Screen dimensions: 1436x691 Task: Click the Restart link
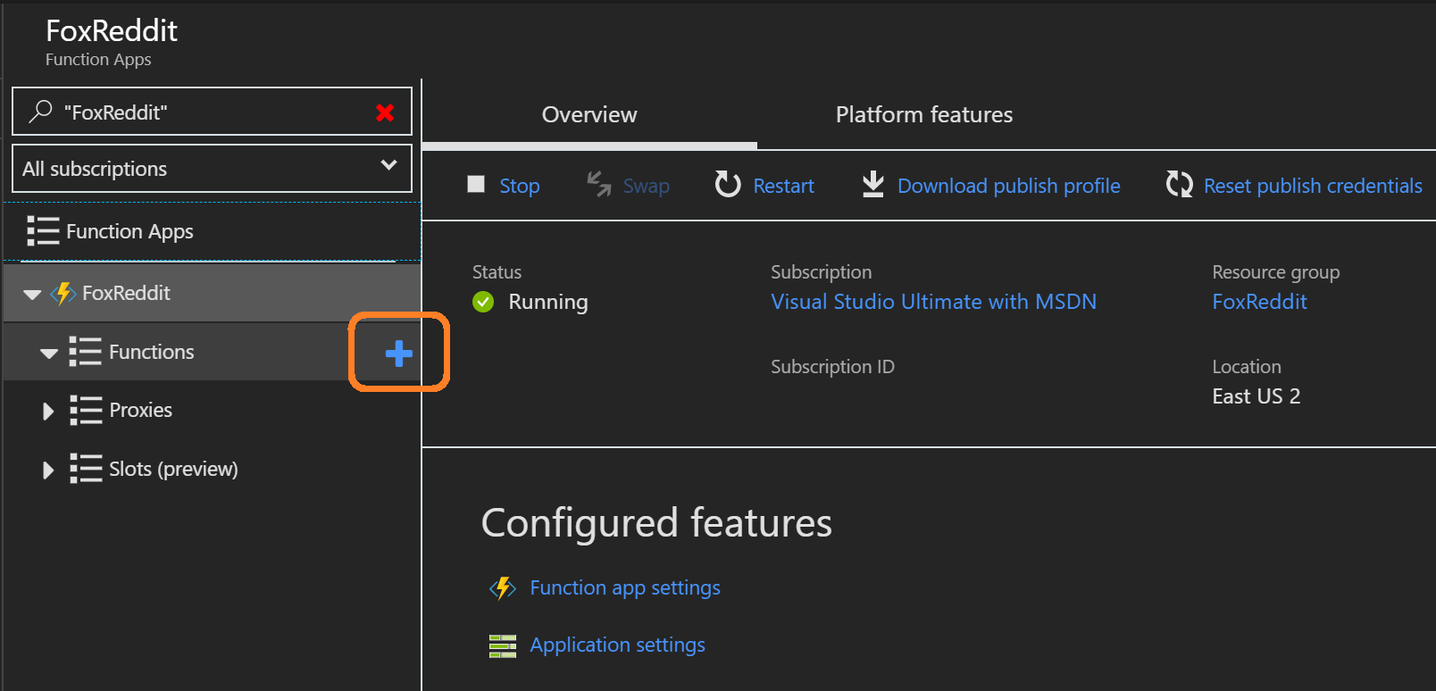point(783,186)
